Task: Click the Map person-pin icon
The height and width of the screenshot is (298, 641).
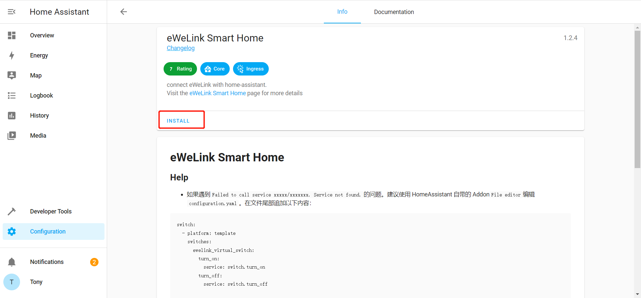Action: 12,76
